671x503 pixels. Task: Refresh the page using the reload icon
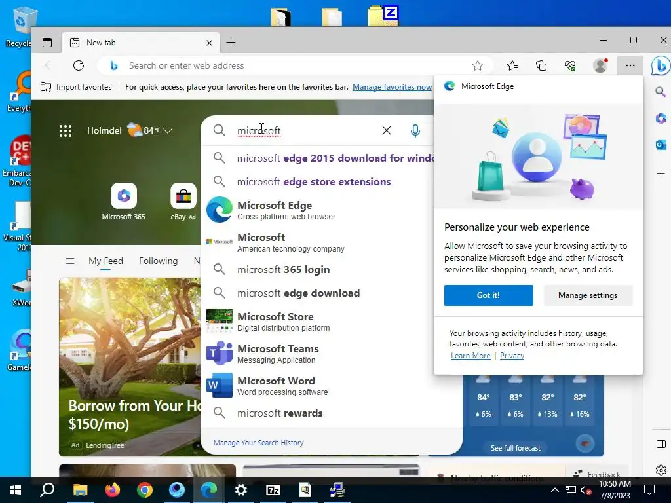[x=79, y=65]
